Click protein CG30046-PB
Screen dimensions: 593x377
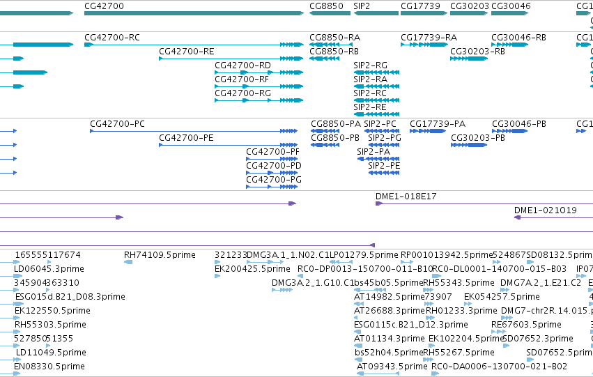click(510, 131)
